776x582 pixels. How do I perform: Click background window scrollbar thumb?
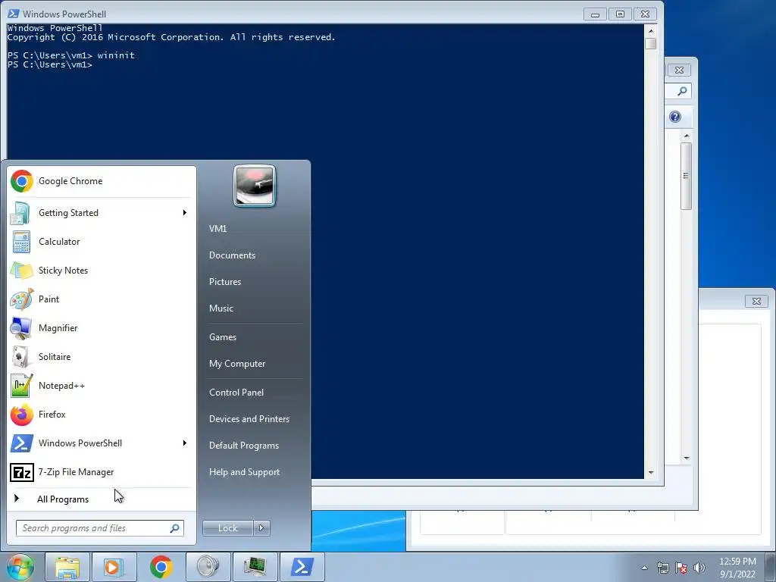686,176
